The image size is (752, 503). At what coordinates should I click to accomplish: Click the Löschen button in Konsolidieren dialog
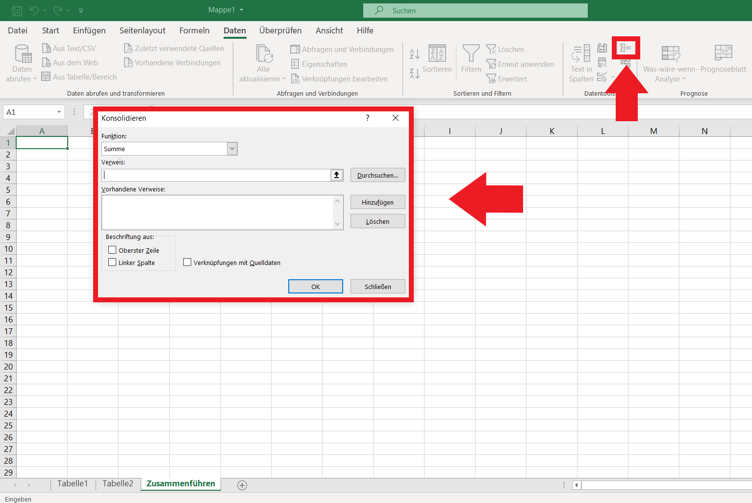click(377, 221)
